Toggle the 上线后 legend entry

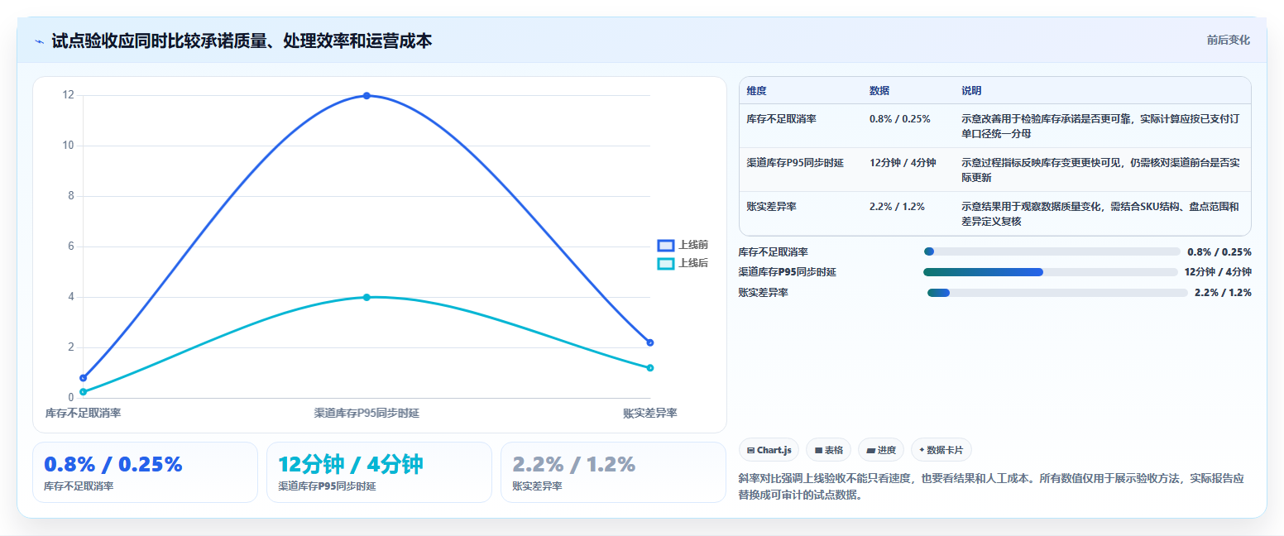click(x=683, y=263)
